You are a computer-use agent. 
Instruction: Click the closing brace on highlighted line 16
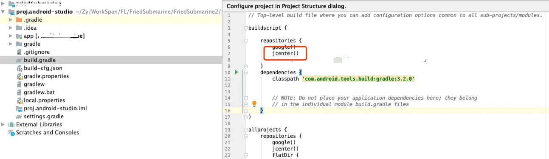pyautogui.click(x=262, y=111)
